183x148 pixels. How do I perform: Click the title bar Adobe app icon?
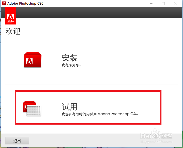point(4,4)
